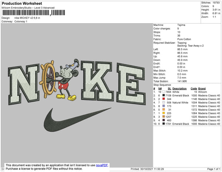Click the Down value '45.9 mm'
The height and width of the screenshot is (172, 222).
pos(182,60)
